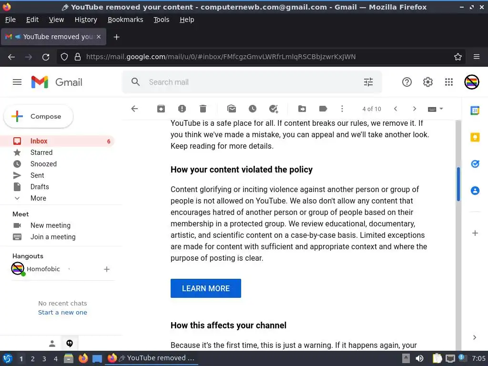Hide side panel chevron
The image size is (488, 366).
click(x=475, y=337)
